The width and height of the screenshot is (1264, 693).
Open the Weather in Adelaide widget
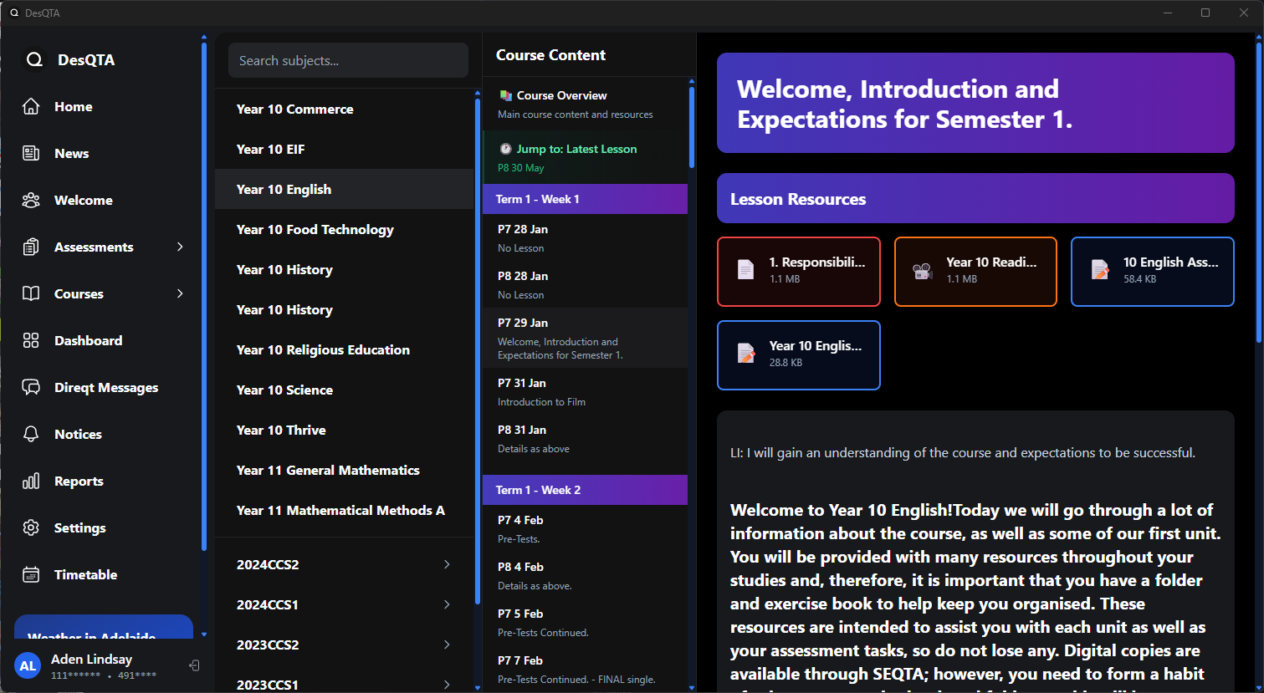(x=104, y=628)
